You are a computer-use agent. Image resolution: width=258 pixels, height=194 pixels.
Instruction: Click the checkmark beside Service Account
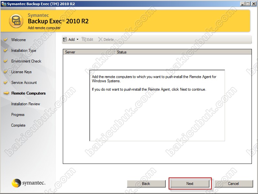tap(6, 82)
